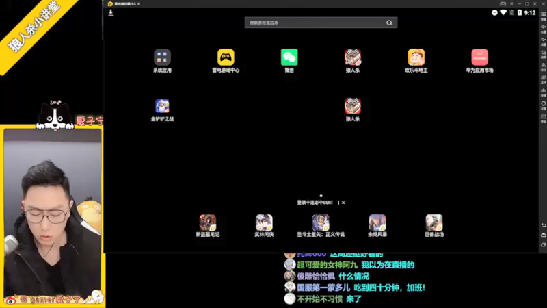This screenshot has height=308, width=547.
Task: Click chat message 什么情况
Action: (x=353, y=277)
